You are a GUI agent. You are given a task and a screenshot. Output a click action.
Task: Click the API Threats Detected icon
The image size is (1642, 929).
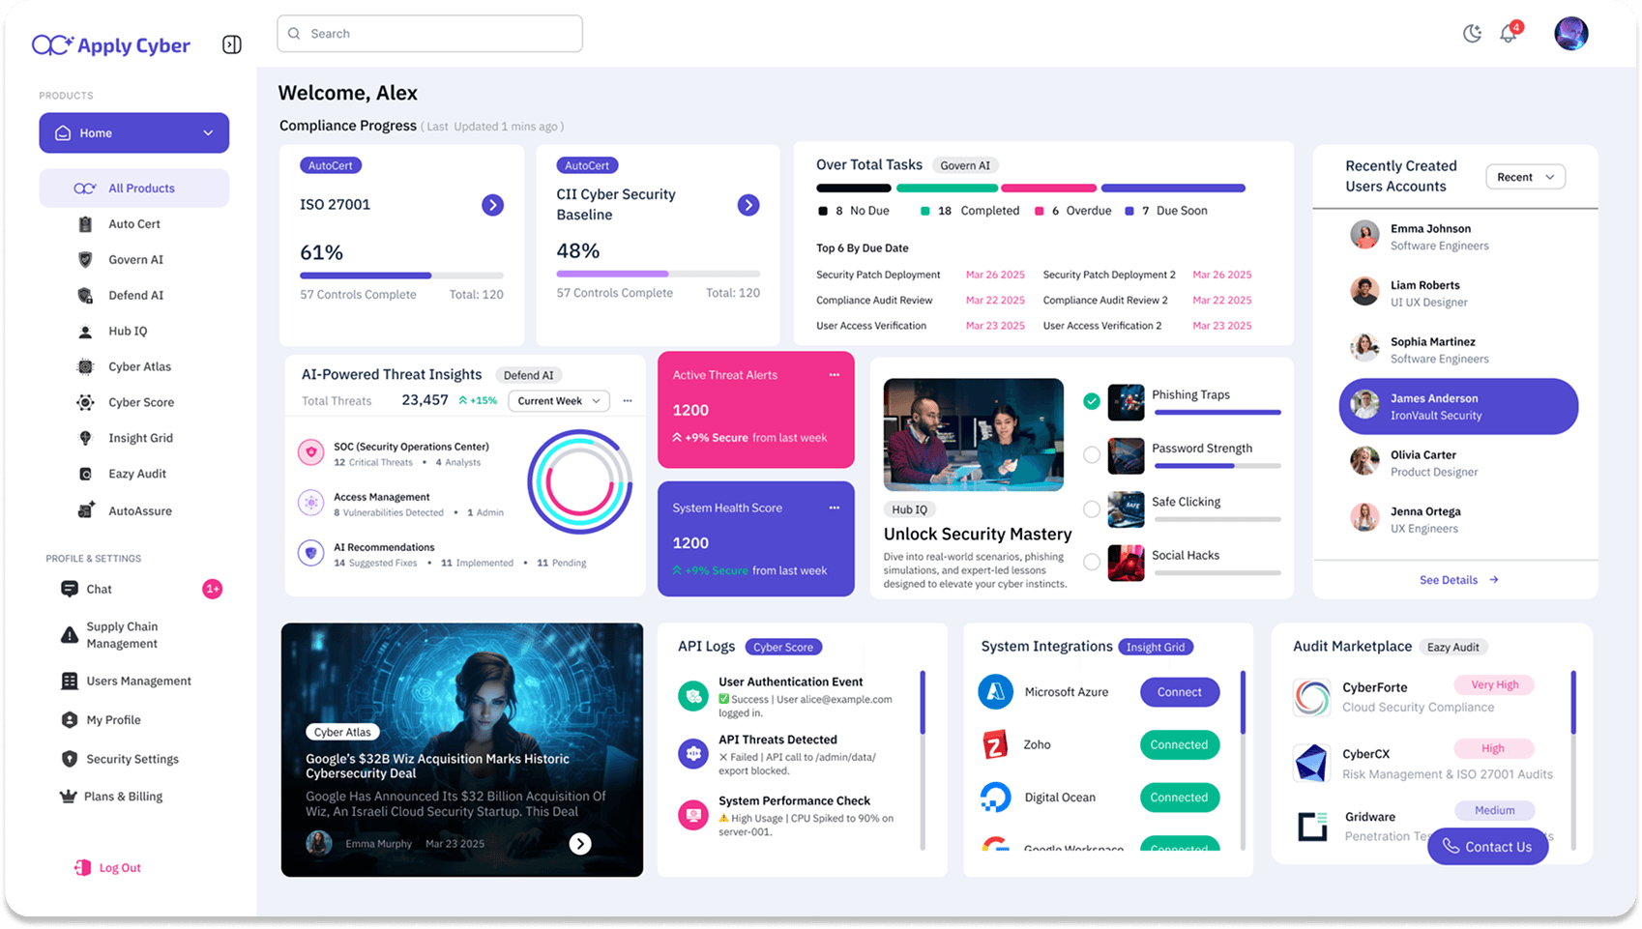[x=693, y=753]
